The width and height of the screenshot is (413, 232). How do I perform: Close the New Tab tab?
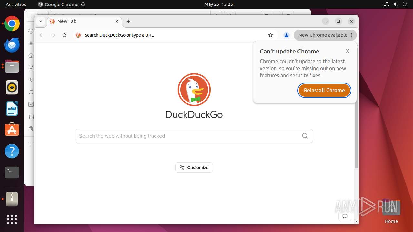pyautogui.click(x=117, y=21)
